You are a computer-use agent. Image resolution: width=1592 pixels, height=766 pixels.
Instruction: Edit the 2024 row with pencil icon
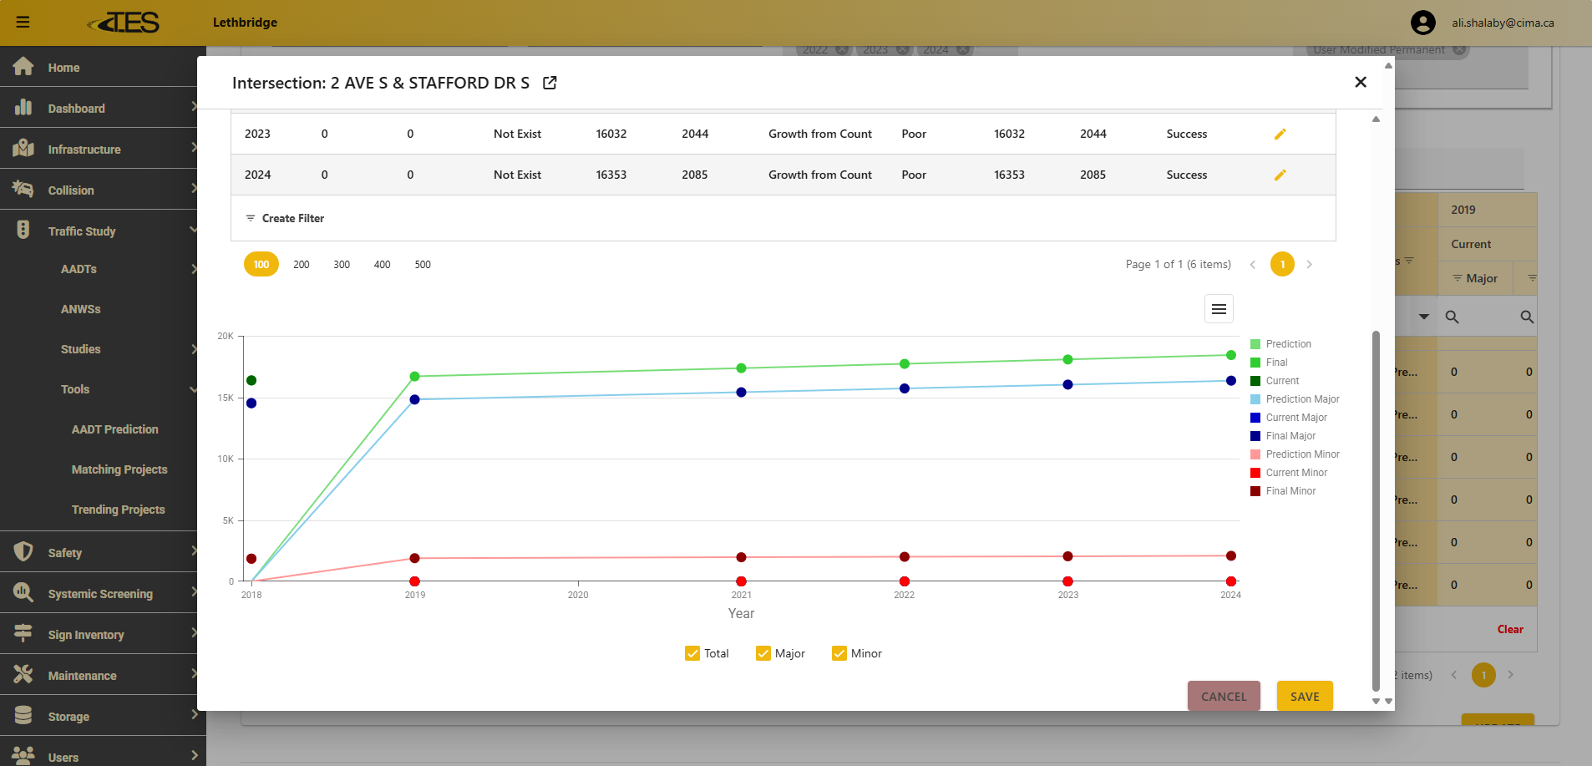pos(1280,175)
